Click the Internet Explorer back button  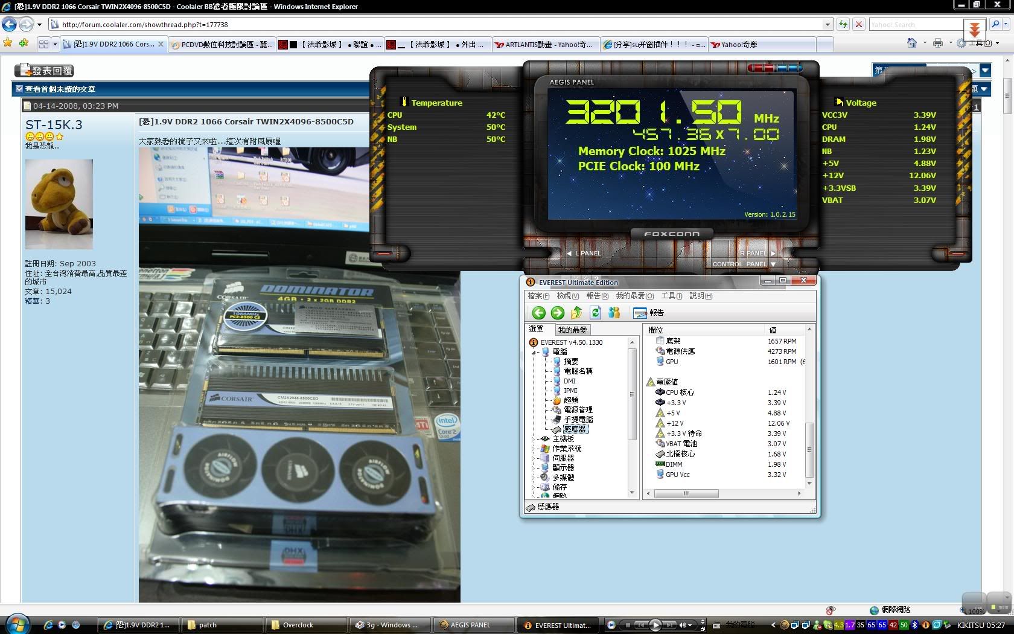pyautogui.click(x=10, y=25)
